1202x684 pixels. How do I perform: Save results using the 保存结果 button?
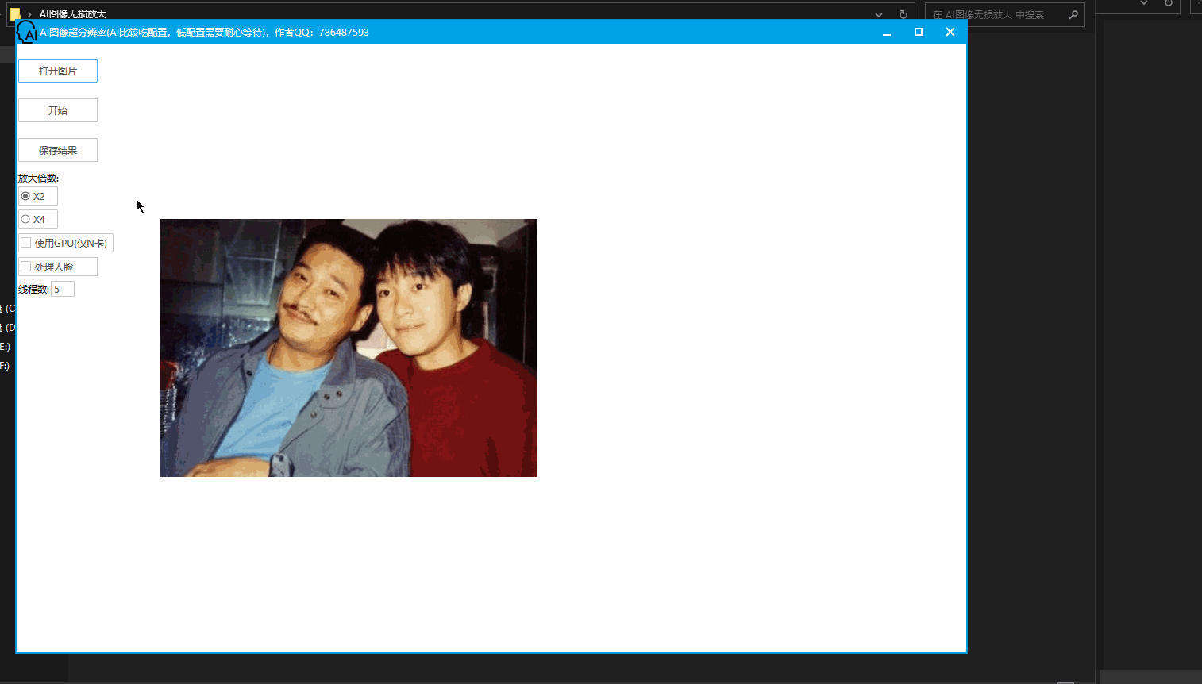[57, 149]
